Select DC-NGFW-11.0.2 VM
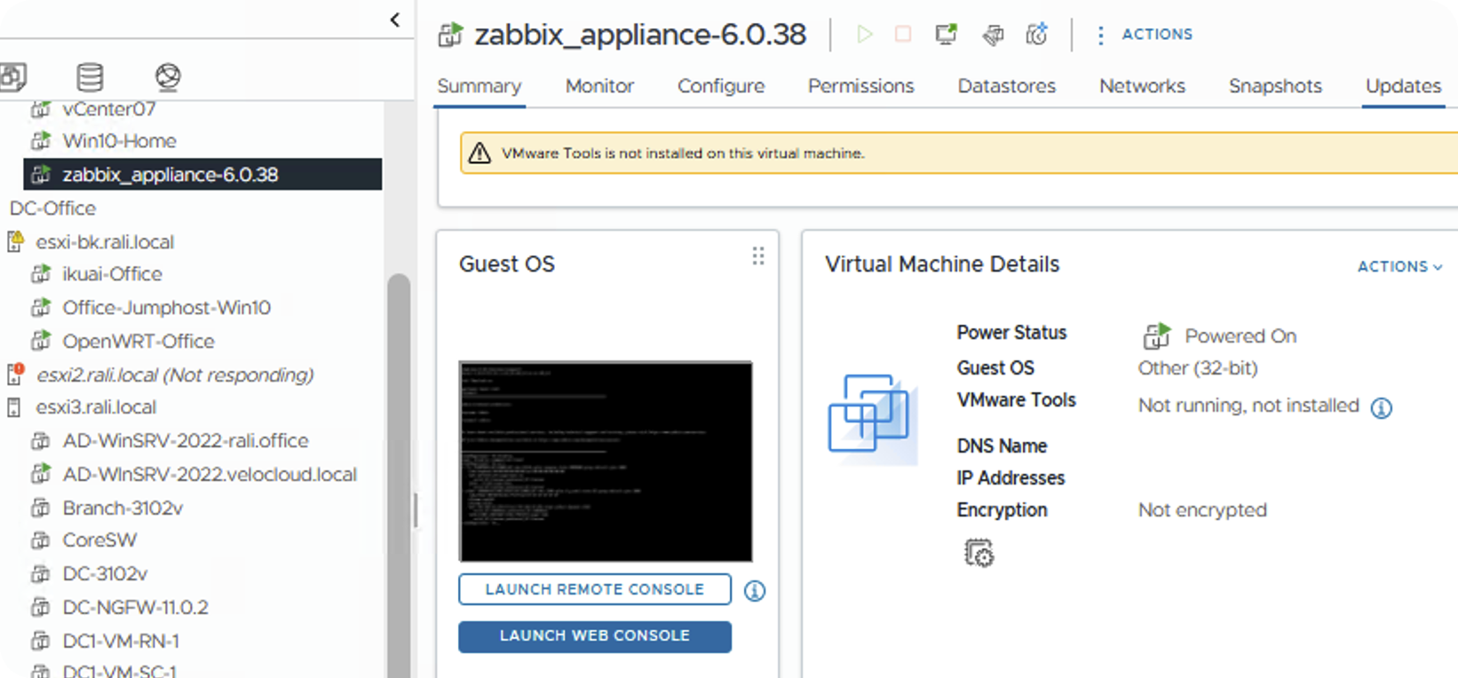This screenshot has width=1458, height=678. point(135,608)
